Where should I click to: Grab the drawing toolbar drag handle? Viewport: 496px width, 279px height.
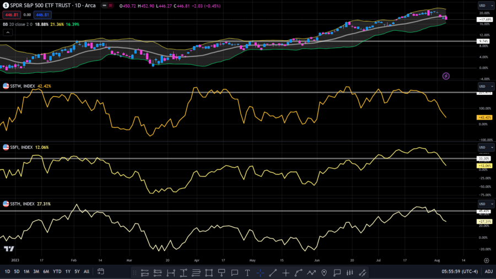(135, 272)
